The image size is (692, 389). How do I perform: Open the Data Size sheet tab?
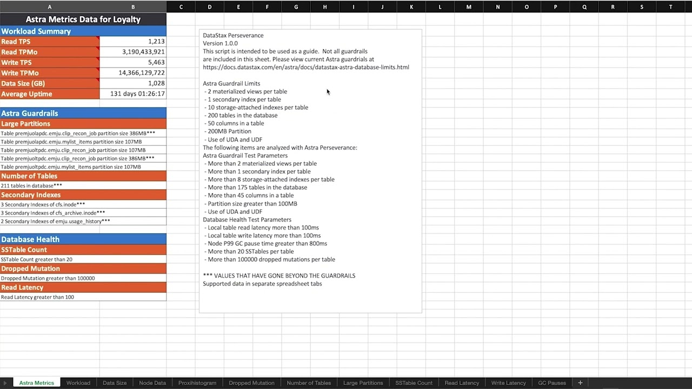pos(115,383)
